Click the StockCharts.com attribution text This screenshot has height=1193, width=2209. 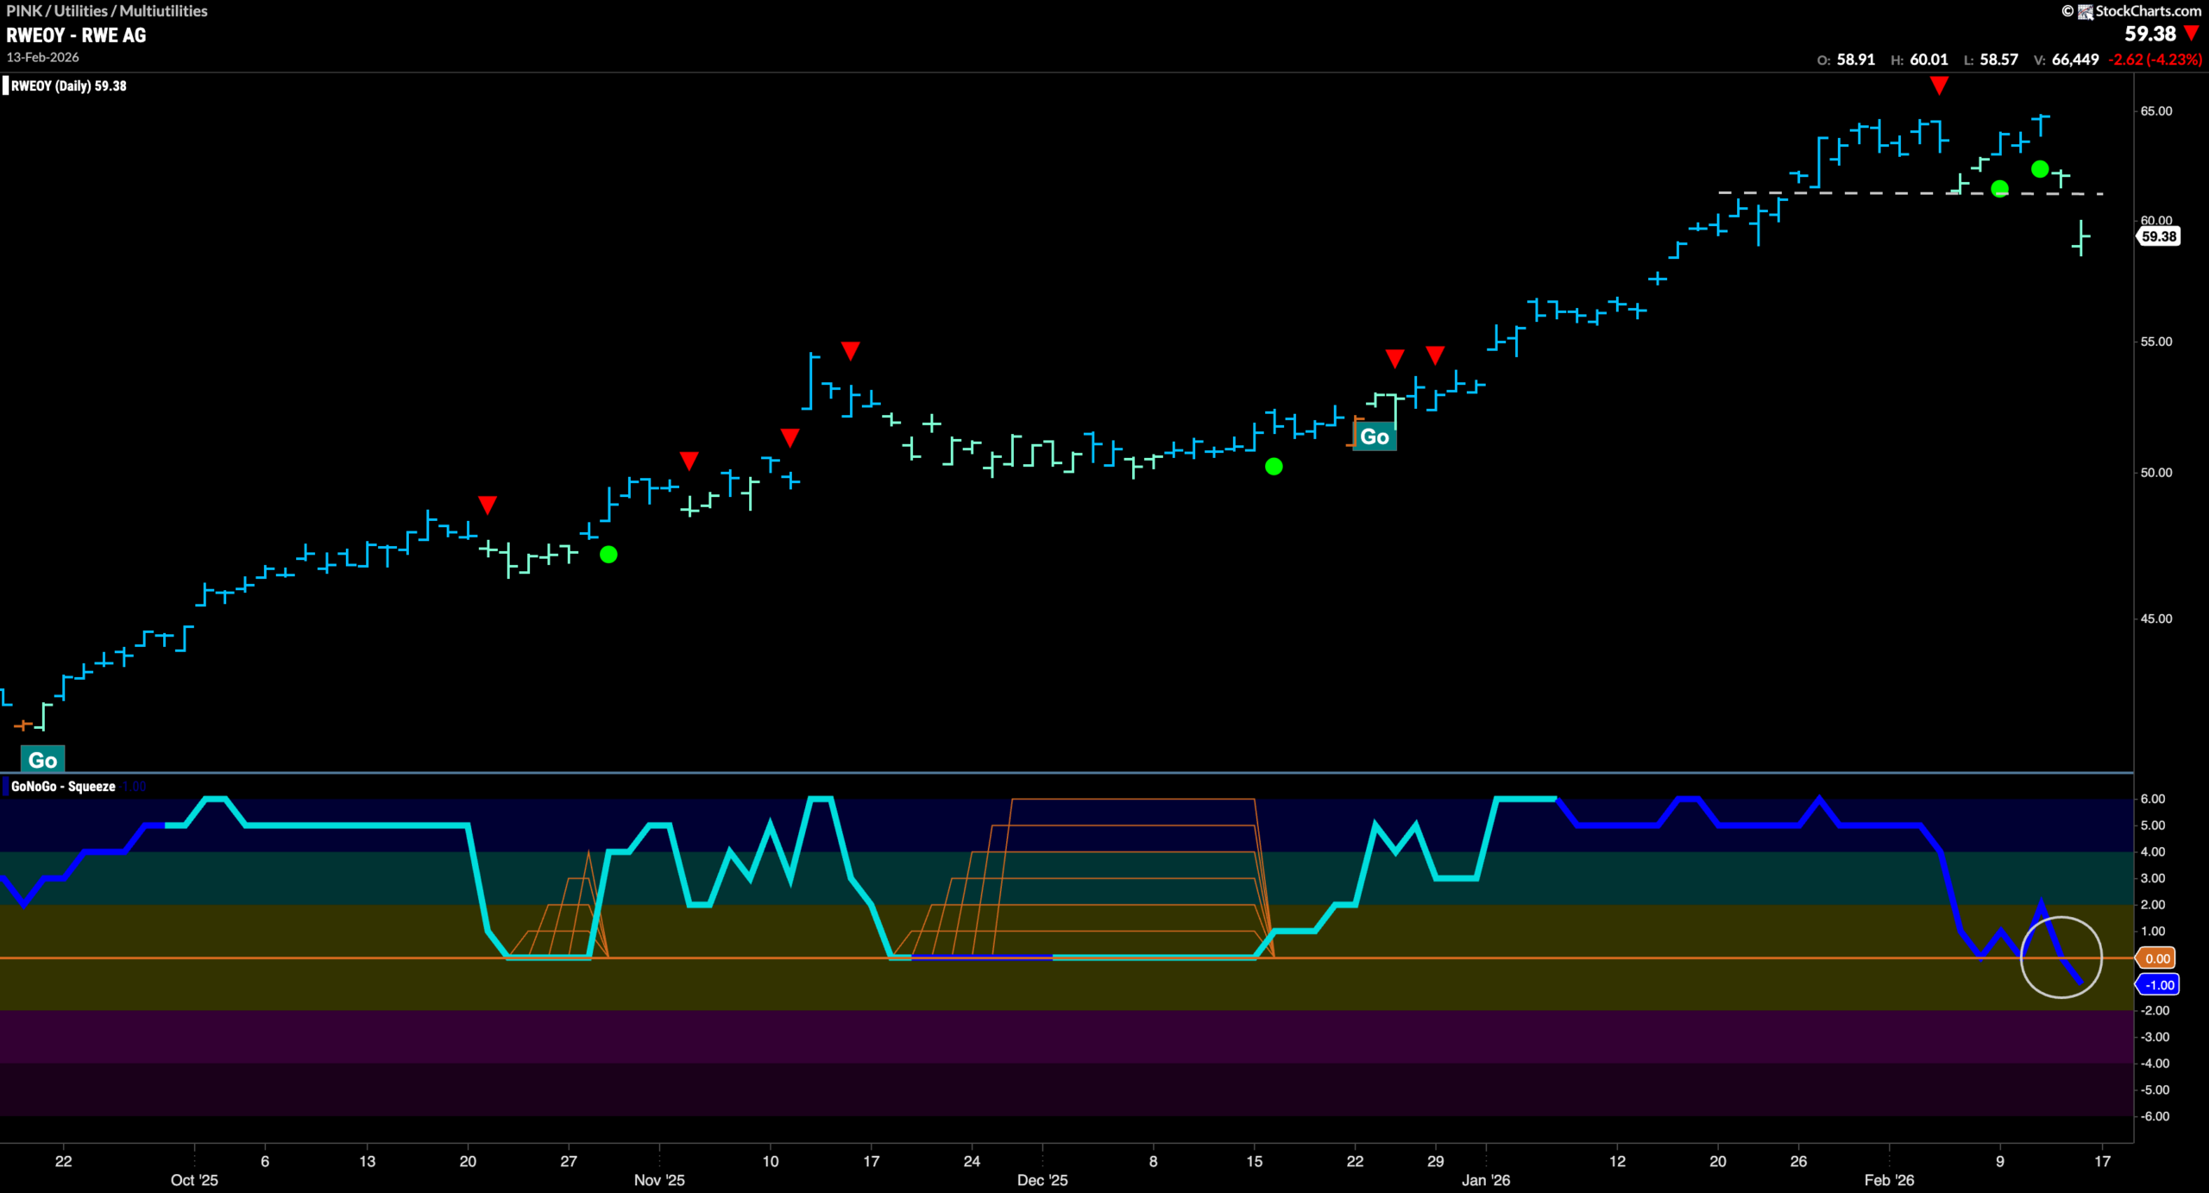[x=2149, y=11]
